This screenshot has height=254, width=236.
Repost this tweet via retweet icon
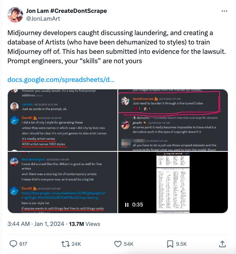(66, 244)
